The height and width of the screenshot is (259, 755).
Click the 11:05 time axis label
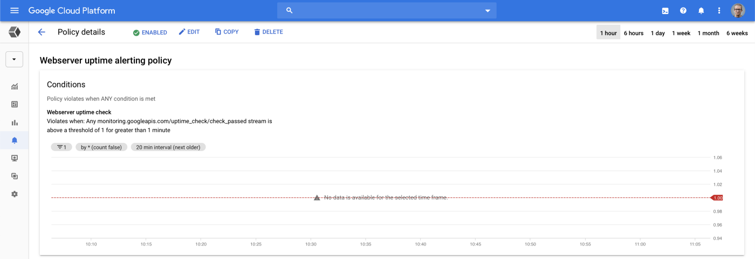coord(695,244)
